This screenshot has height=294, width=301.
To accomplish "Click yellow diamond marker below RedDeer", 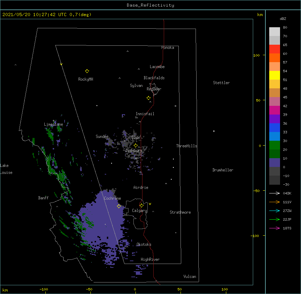I will pyautogui.click(x=148, y=98).
